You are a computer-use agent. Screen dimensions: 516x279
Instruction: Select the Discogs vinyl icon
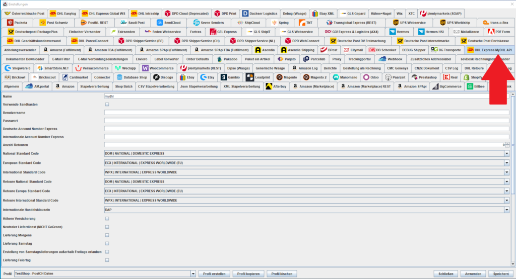coord(156,77)
